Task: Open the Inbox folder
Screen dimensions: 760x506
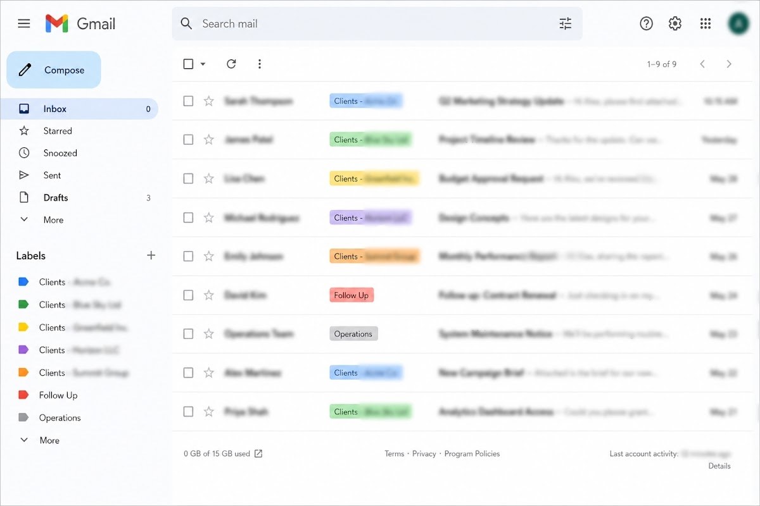Action: (x=79, y=109)
